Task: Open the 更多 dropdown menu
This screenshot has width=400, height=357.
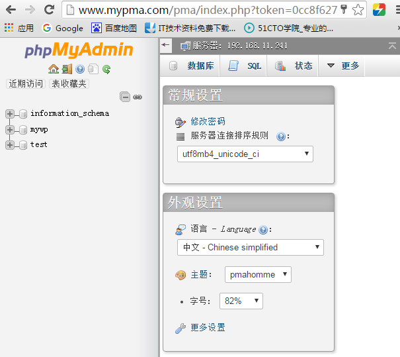Action: [x=343, y=66]
